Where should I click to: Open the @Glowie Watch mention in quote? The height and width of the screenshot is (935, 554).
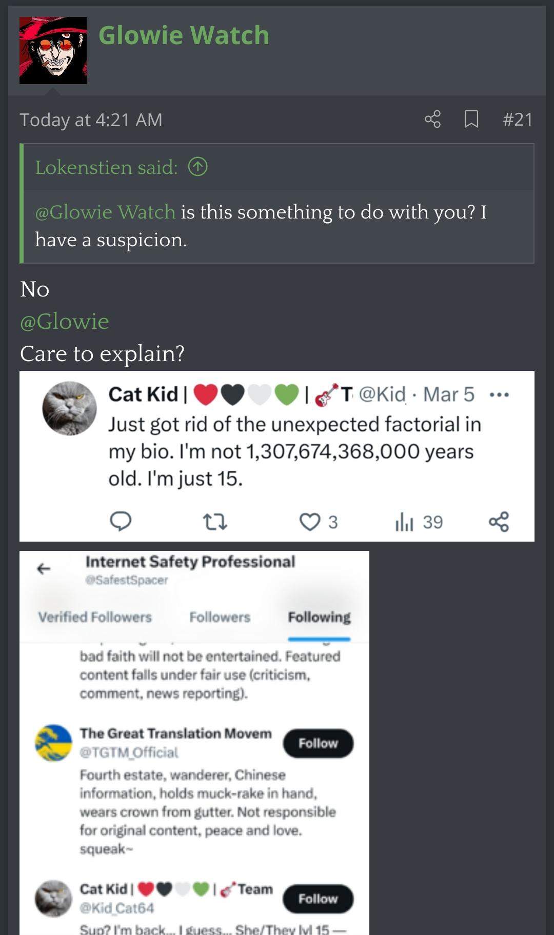[x=105, y=212]
